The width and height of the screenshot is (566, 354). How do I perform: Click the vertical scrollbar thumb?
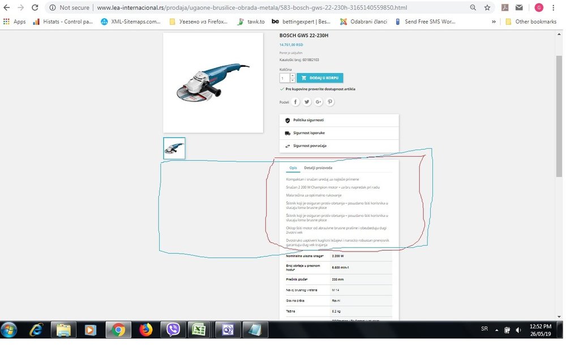tap(559, 116)
